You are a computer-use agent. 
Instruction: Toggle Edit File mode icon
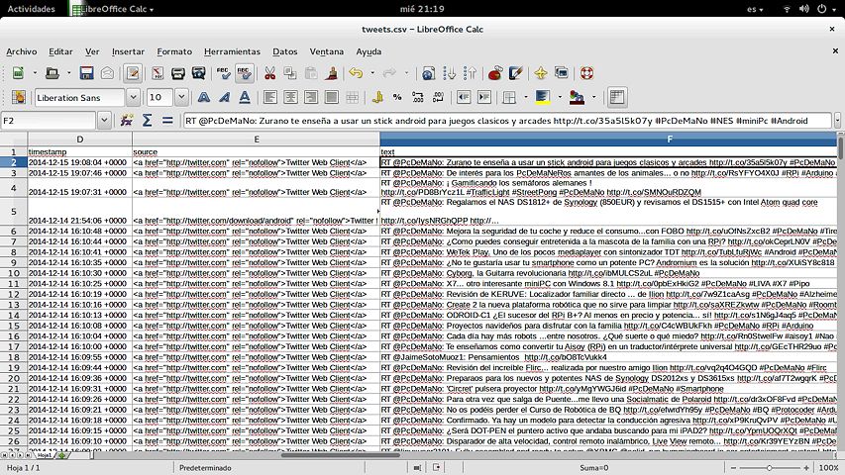point(133,73)
